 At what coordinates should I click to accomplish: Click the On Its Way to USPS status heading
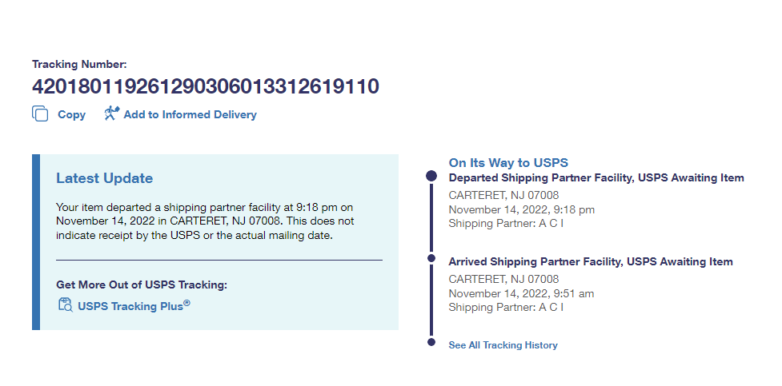click(508, 163)
